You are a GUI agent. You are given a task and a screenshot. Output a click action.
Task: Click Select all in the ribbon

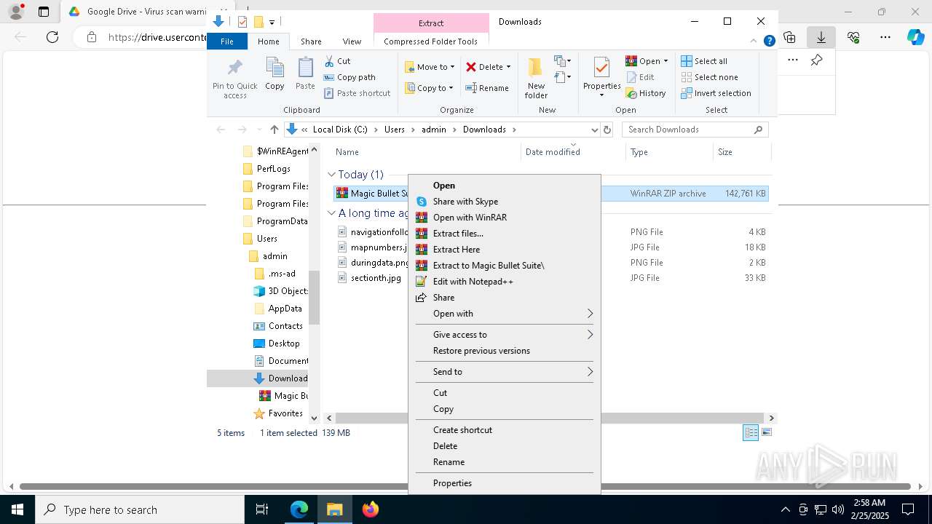pyautogui.click(x=704, y=61)
